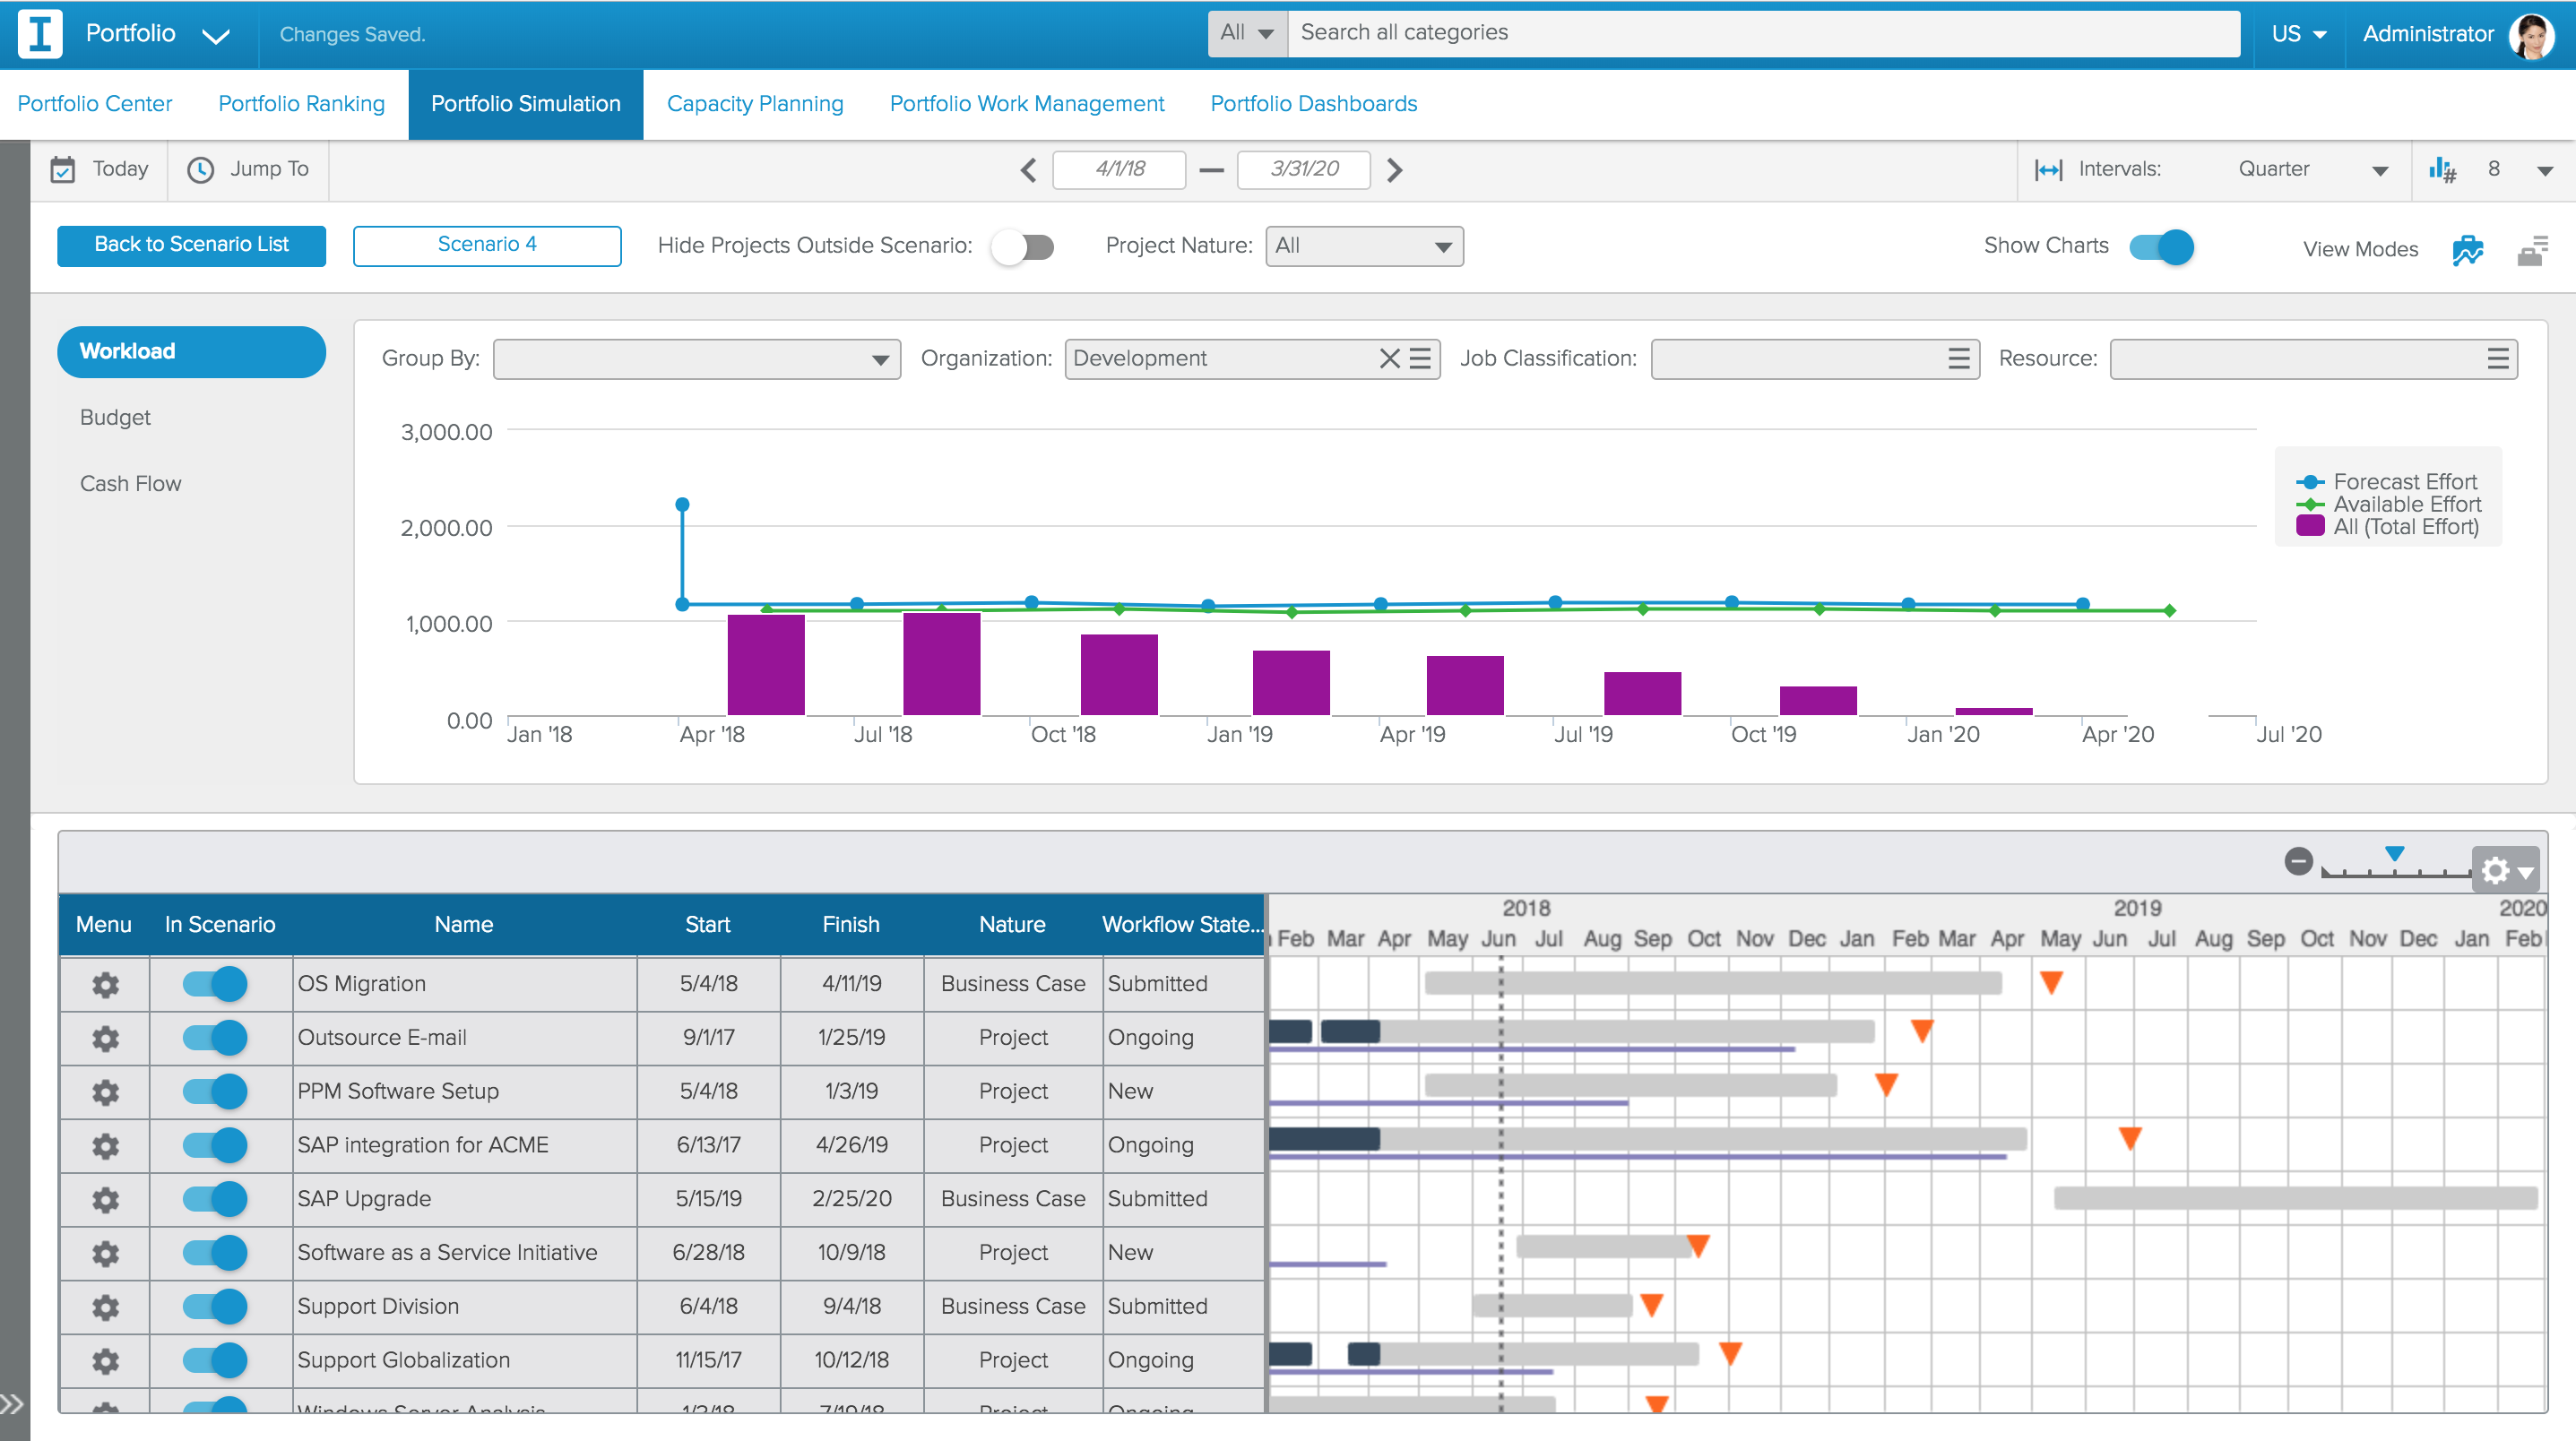Click the next date range arrow

(x=1394, y=169)
